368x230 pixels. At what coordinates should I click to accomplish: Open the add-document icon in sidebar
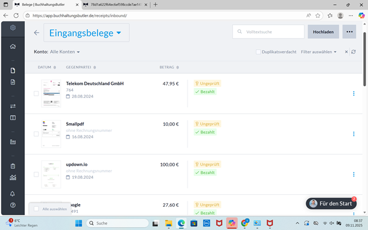pyautogui.click(x=12, y=82)
